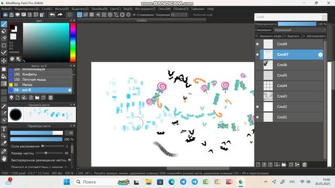Create a new layer
Viewport: 335px width, 188px height.
[258, 164]
